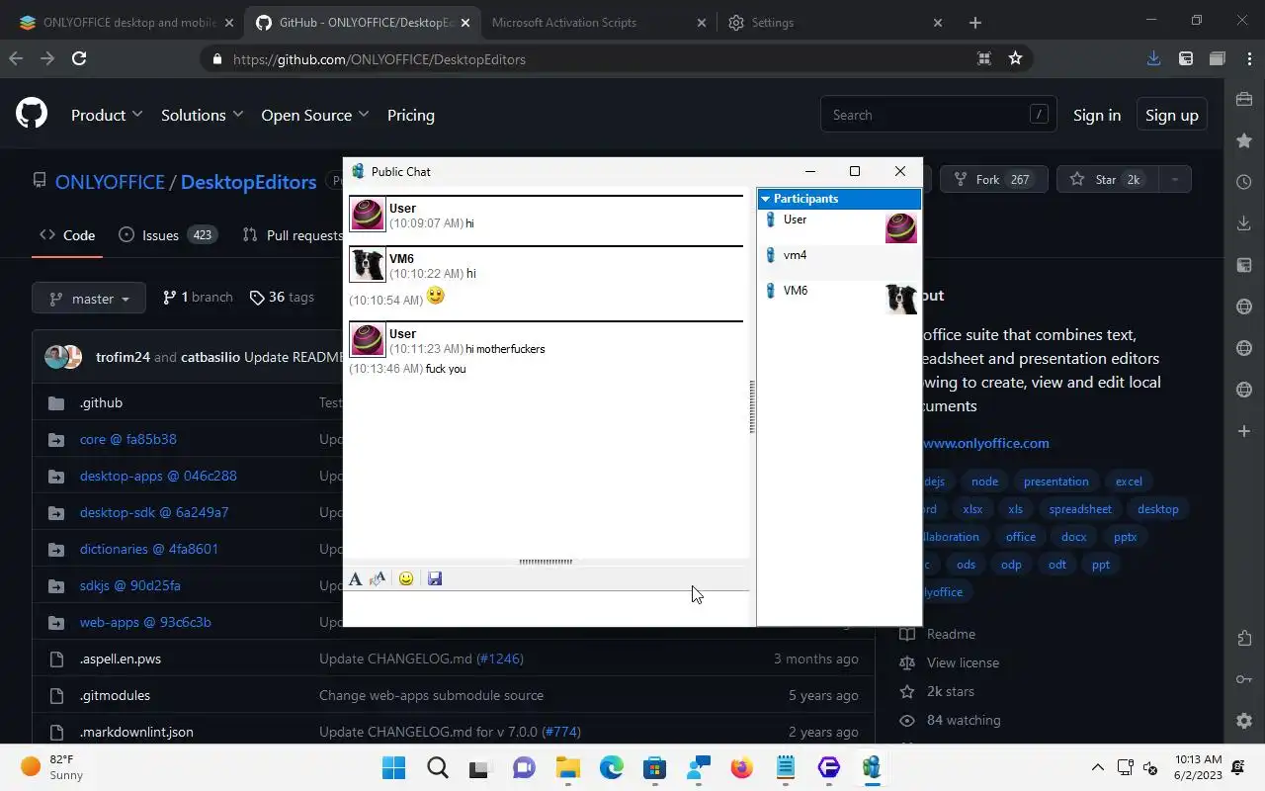Click the 36 tags link
The height and width of the screenshot is (791, 1265).
click(282, 298)
